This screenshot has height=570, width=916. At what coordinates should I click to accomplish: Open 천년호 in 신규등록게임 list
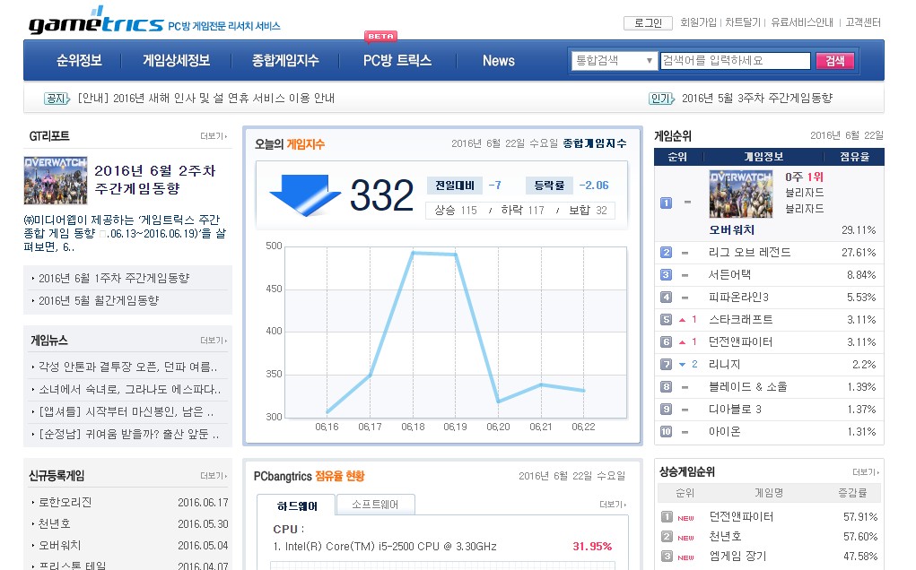click(x=55, y=524)
